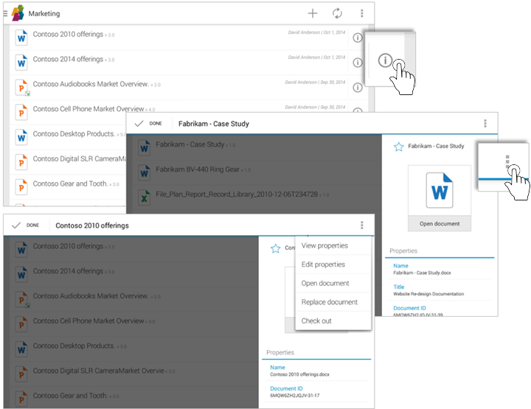Image resolution: width=531 pixels, height=409 pixels.
Task: Select View properties from the menu
Action: coord(324,246)
